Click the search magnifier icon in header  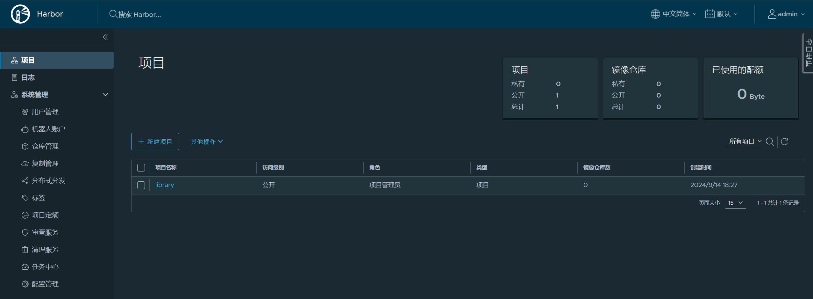(x=113, y=14)
